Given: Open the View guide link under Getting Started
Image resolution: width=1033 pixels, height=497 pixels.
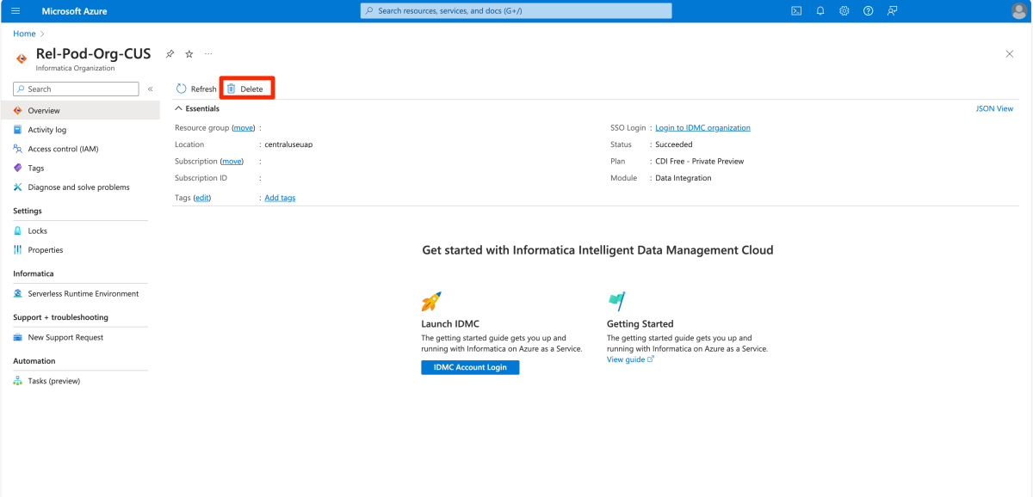Looking at the screenshot, I should coord(624,359).
